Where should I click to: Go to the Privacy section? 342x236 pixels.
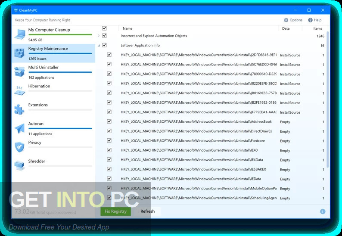point(53,147)
